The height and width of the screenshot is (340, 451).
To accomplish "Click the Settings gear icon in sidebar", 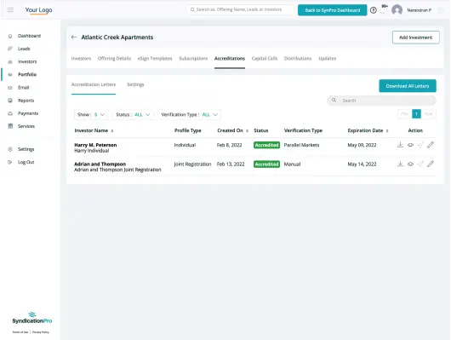I will coord(10,149).
